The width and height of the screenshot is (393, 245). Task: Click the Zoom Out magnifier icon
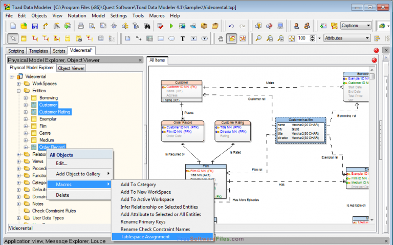(x=270, y=38)
